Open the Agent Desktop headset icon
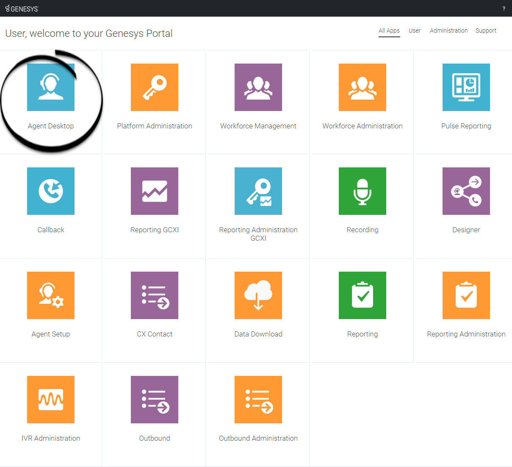This screenshot has height=467, width=512. coord(51,87)
